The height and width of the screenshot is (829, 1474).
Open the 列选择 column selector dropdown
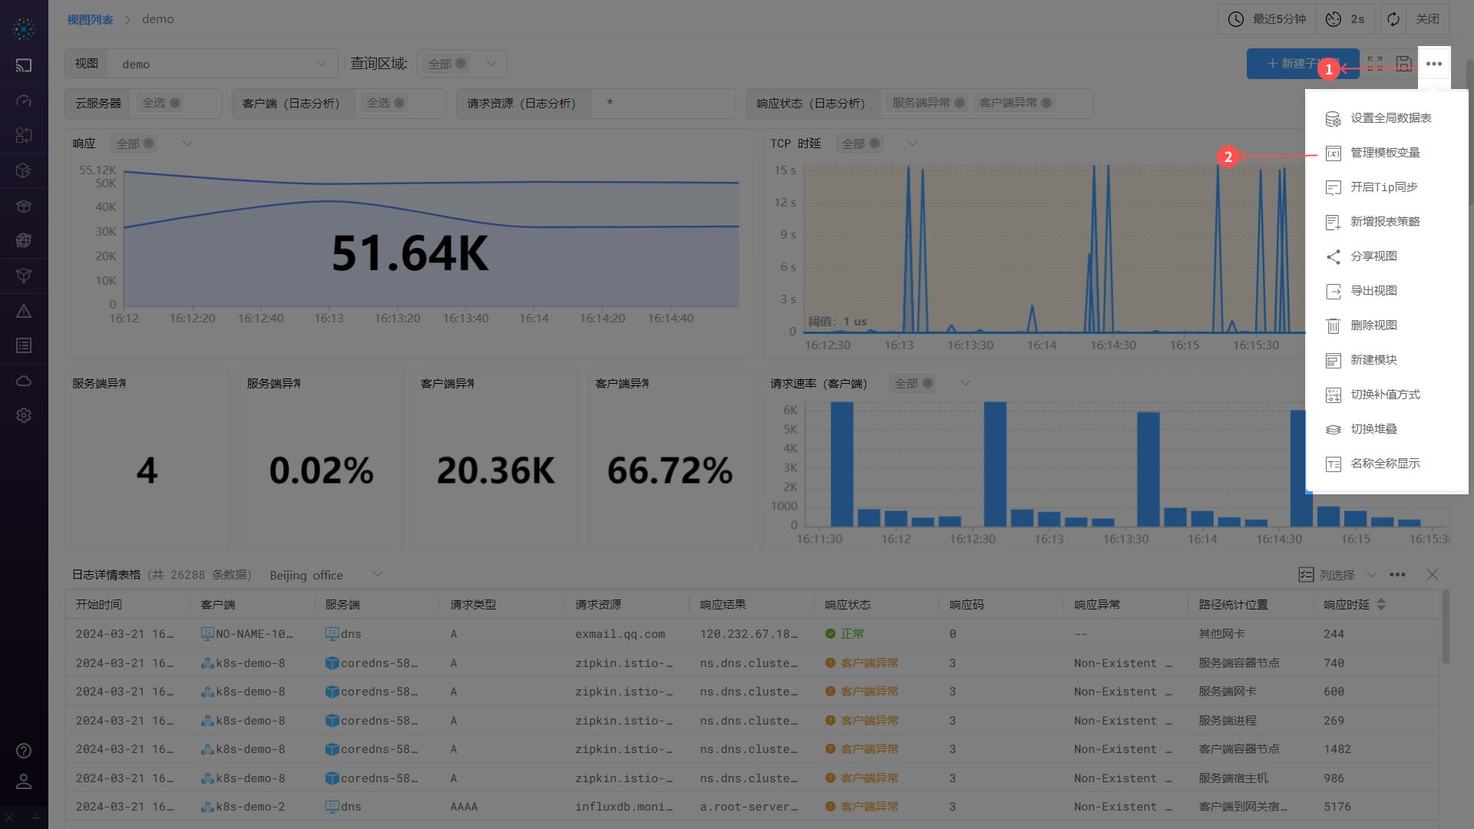tap(1337, 575)
